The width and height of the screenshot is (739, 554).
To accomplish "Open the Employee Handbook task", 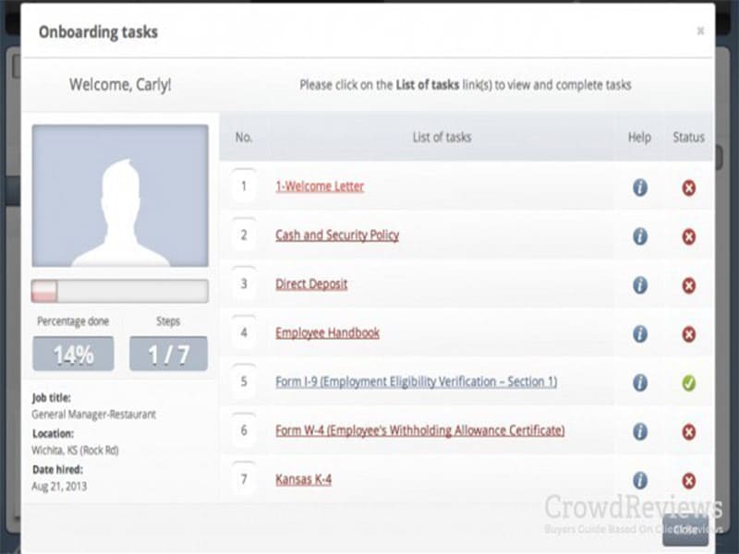I will click(x=327, y=332).
